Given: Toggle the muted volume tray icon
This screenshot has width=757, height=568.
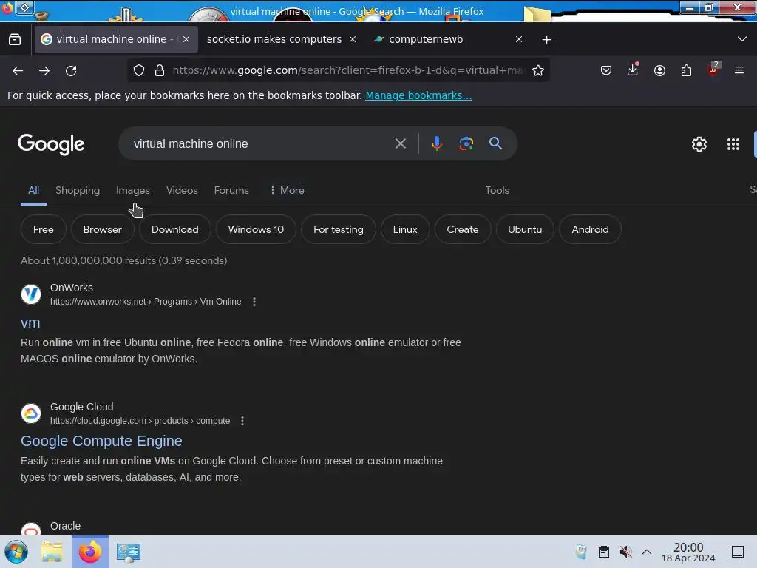Looking at the screenshot, I should click(625, 552).
